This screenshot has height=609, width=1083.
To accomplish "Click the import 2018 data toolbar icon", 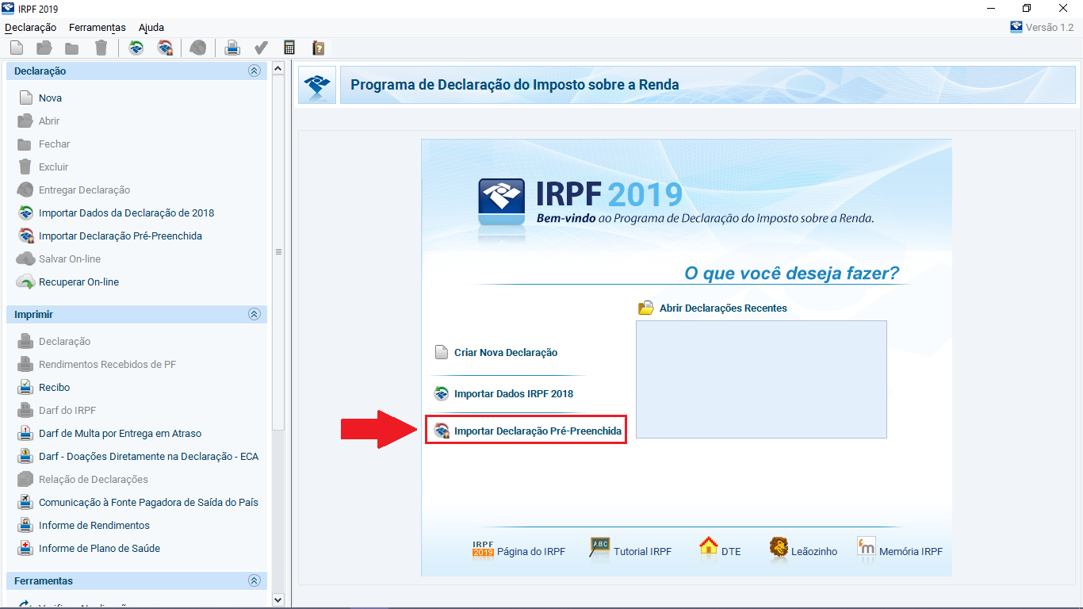I will click(x=136, y=48).
